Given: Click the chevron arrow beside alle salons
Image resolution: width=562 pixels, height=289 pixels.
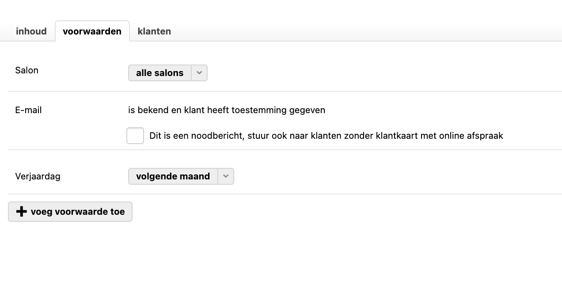Looking at the screenshot, I should tap(199, 73).
